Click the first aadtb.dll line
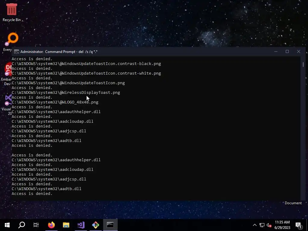This screenshot has width=308, height=231. click(x=47, y=141)
